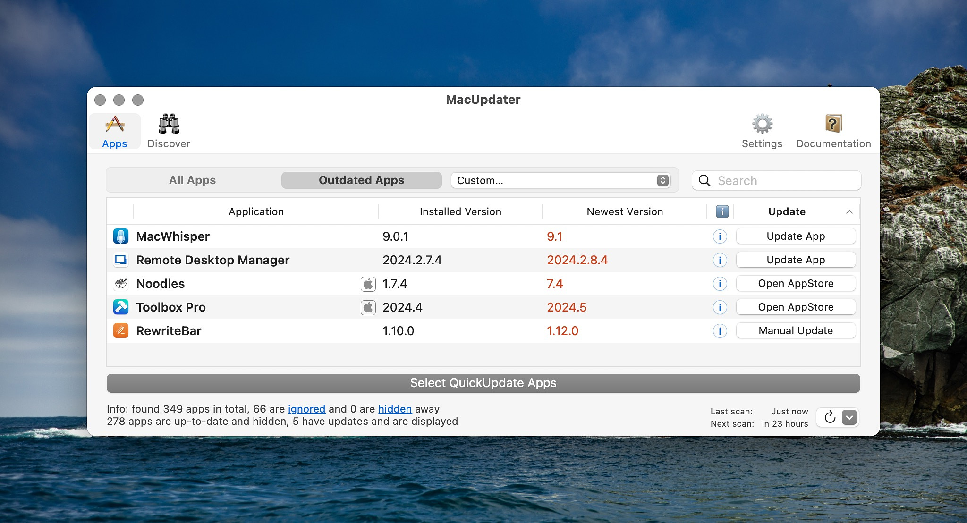Open the Apps toolbar tab
Viewport: 967px width, 523px height.
(x=115, y=132)
